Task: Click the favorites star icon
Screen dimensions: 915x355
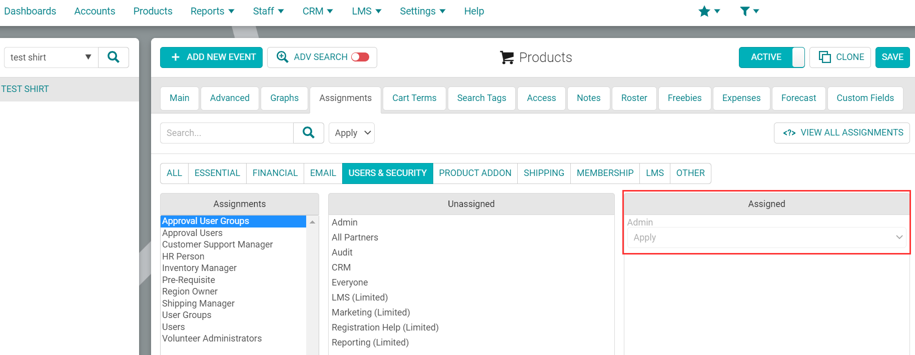Action: click(704, 11)
